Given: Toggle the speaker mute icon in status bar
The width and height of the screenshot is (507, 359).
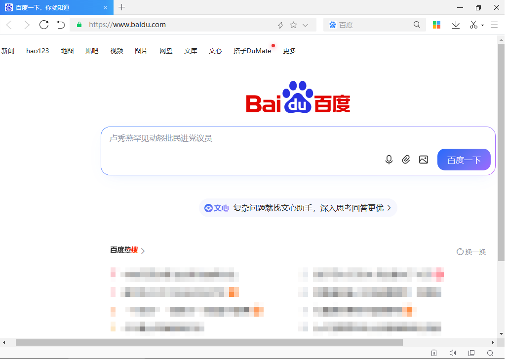Looking at the screenshot, I should [453, 353].
